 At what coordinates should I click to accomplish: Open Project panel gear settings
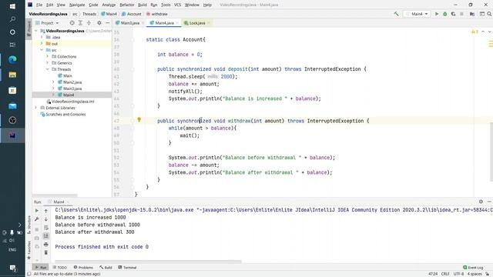coord(99,23)
